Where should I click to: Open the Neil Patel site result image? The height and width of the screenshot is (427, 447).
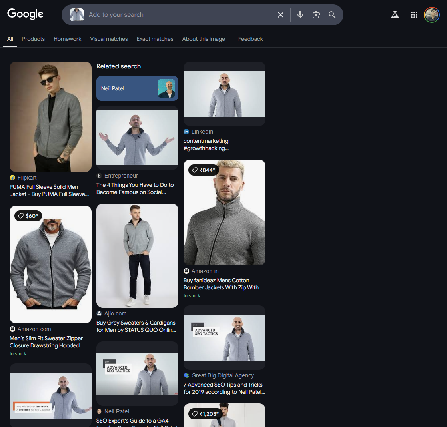click(x=137, y=373)
